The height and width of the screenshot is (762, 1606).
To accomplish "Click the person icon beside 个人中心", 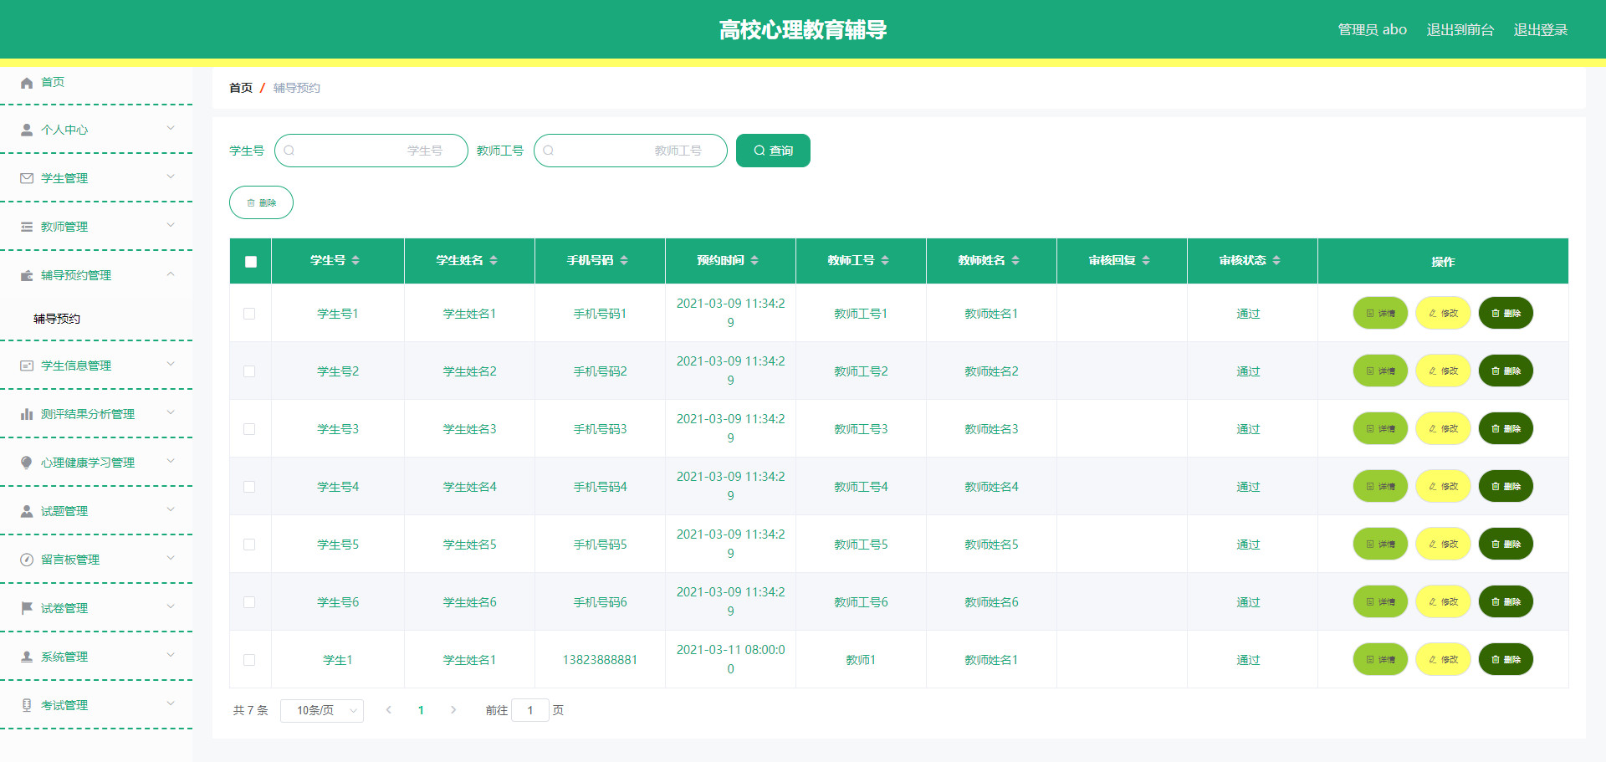I will [x=27, y=130].
